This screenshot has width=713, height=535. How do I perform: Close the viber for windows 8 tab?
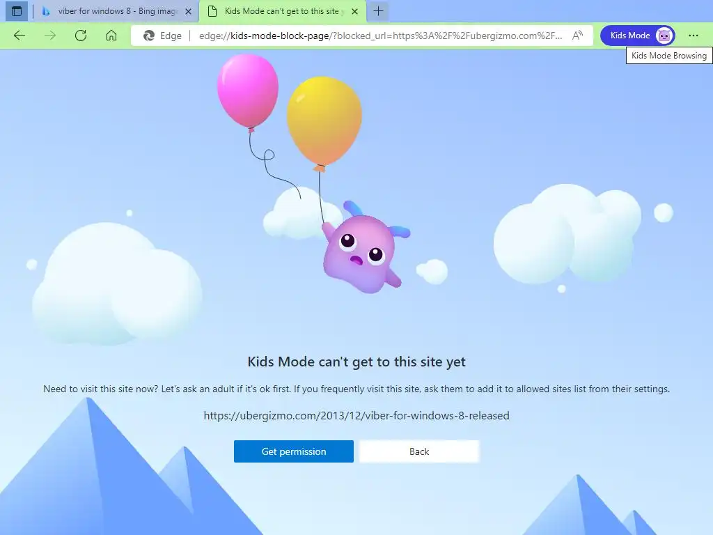click(188, 11)
